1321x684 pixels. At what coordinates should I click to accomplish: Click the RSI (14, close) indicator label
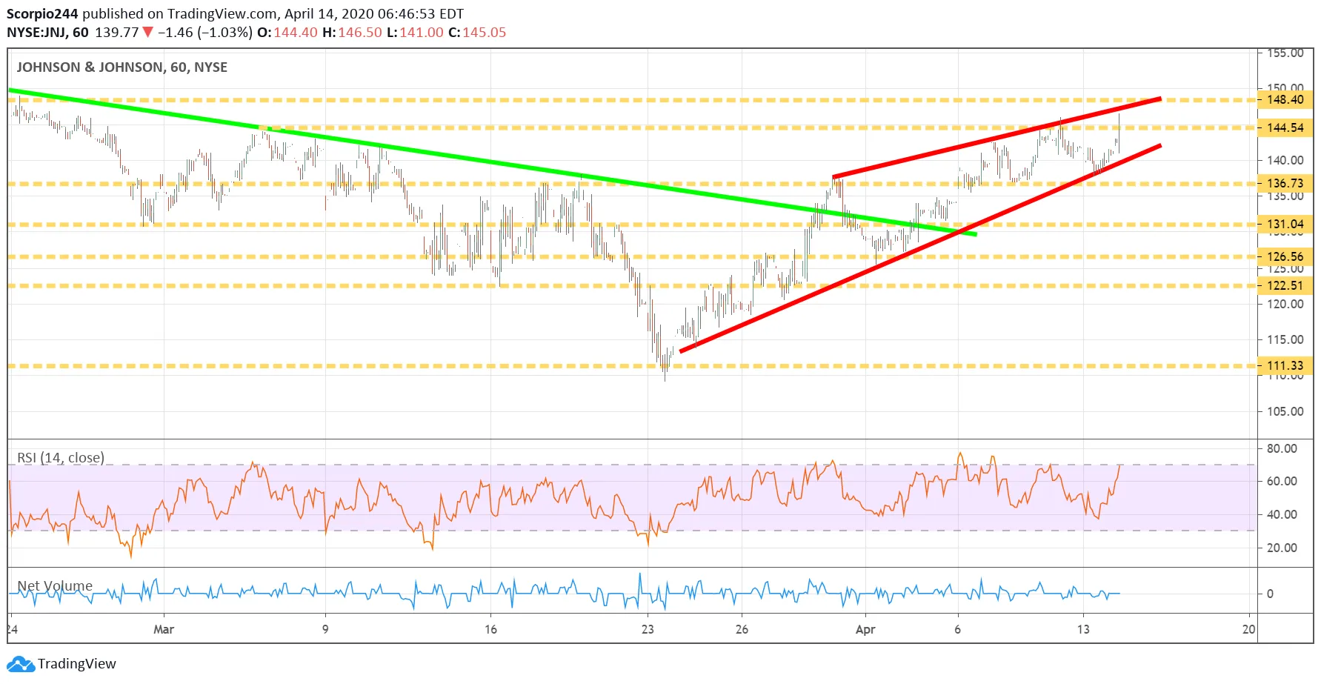click(61, 457)
